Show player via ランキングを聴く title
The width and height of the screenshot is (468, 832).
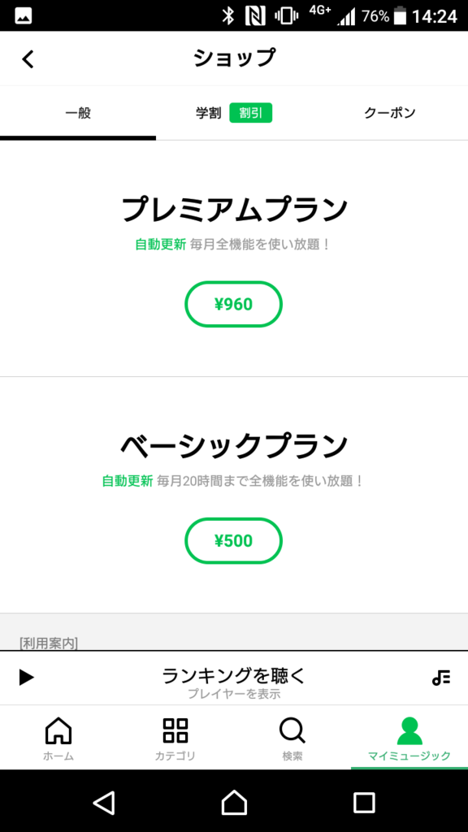[234, 675]
